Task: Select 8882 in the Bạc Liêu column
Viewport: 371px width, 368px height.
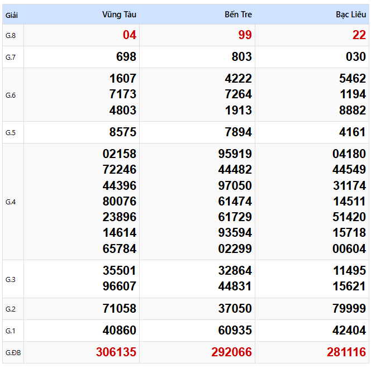Action: tap(353, 110)
